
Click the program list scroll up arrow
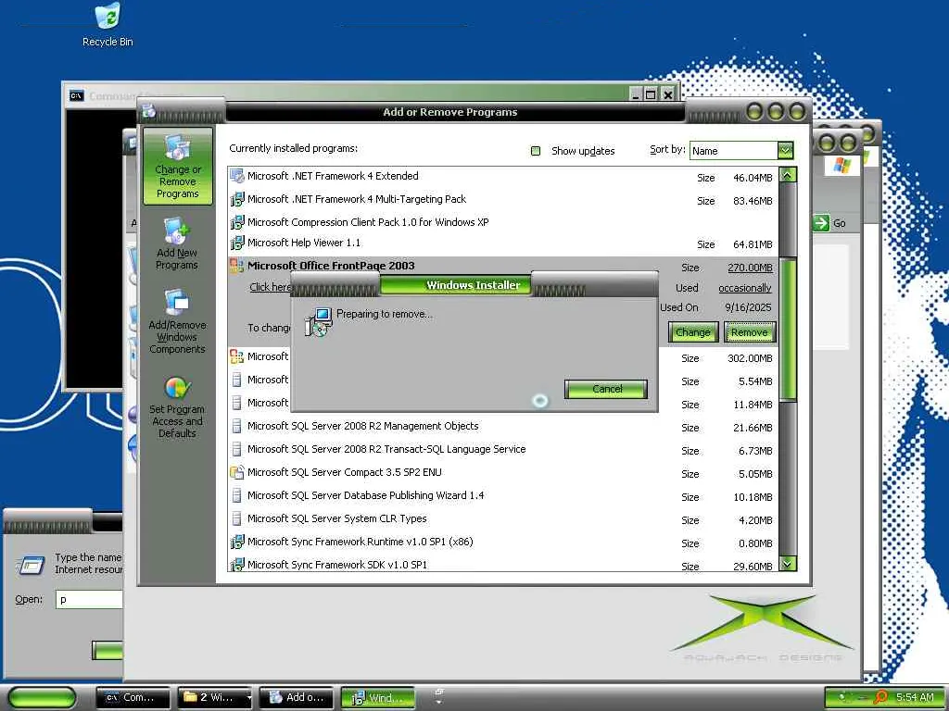pyautogui.click(x=788, y=175)
